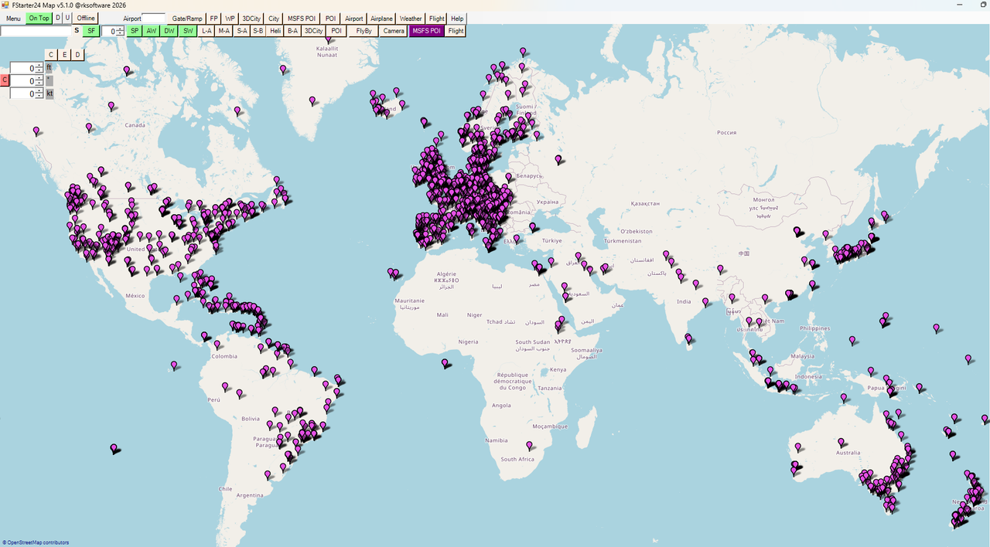Click into the kt speed value field
990x547 pixels.
[22, 93]
